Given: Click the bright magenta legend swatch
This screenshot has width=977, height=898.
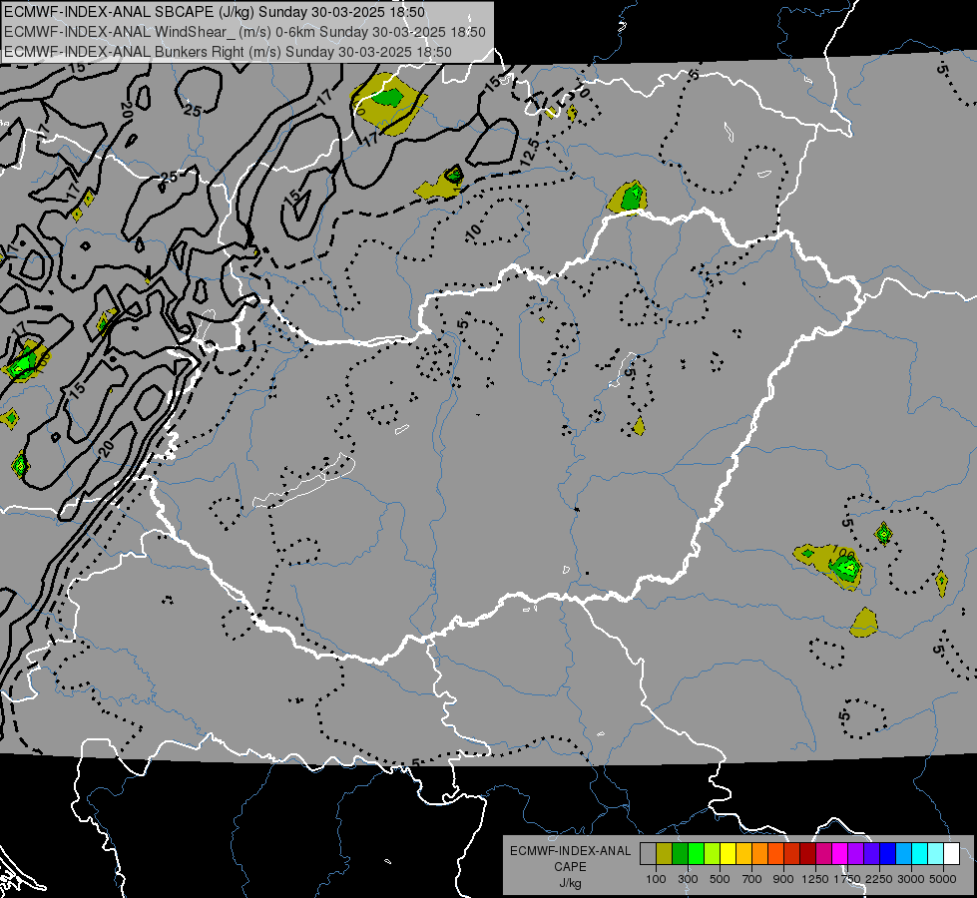Looking at the screenshot, I should [x=840, y=853].
